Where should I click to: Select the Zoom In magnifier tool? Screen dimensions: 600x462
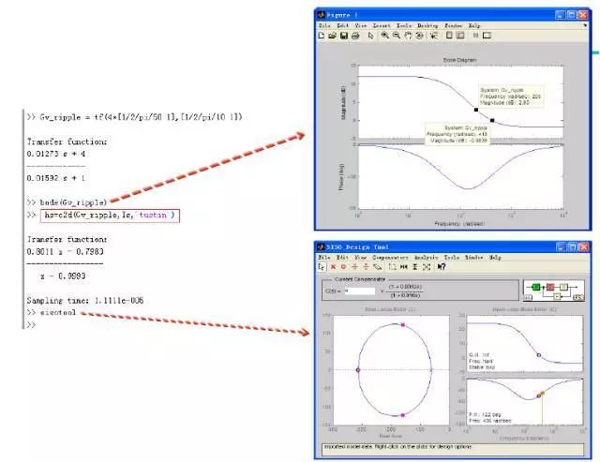coord(384,36)
